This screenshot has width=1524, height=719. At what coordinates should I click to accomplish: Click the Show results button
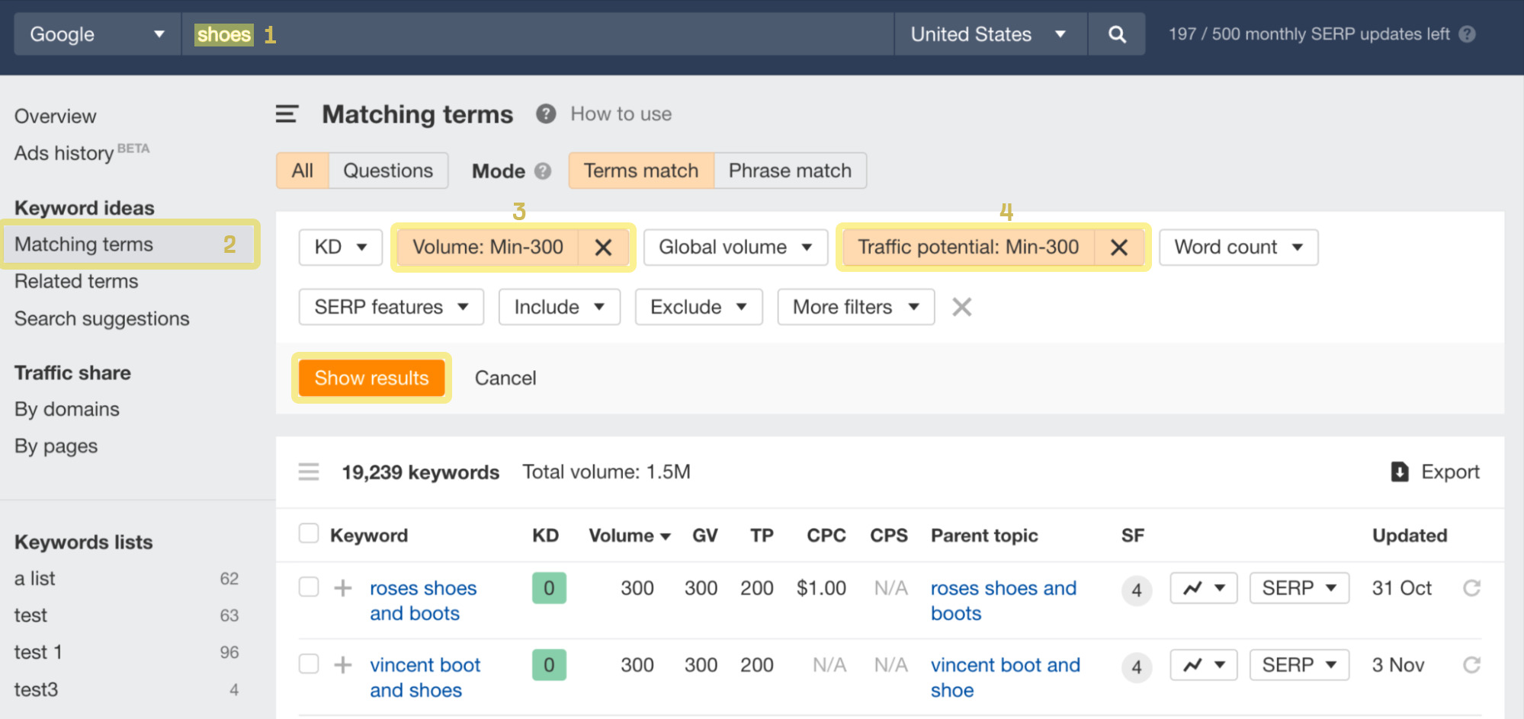(x=371, y=378)
